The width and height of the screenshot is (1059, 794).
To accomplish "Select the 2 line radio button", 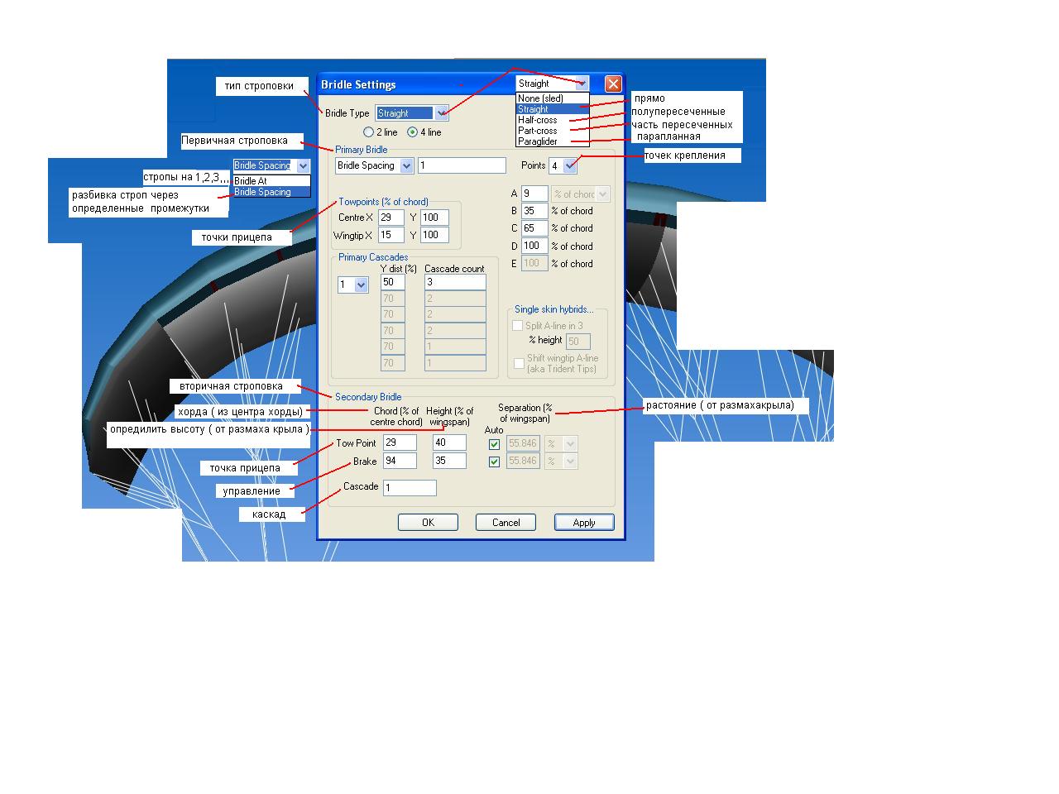I will coord(369,132).
